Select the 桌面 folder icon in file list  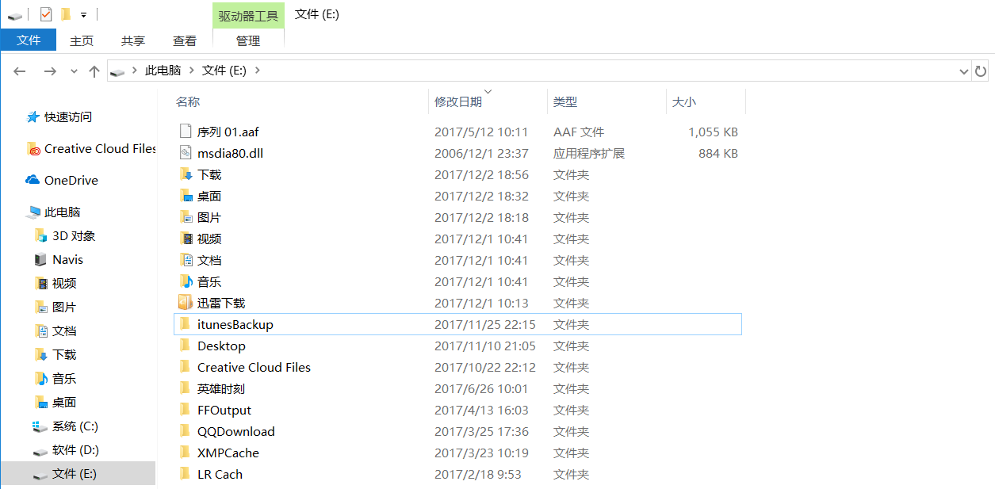(186, 196)
